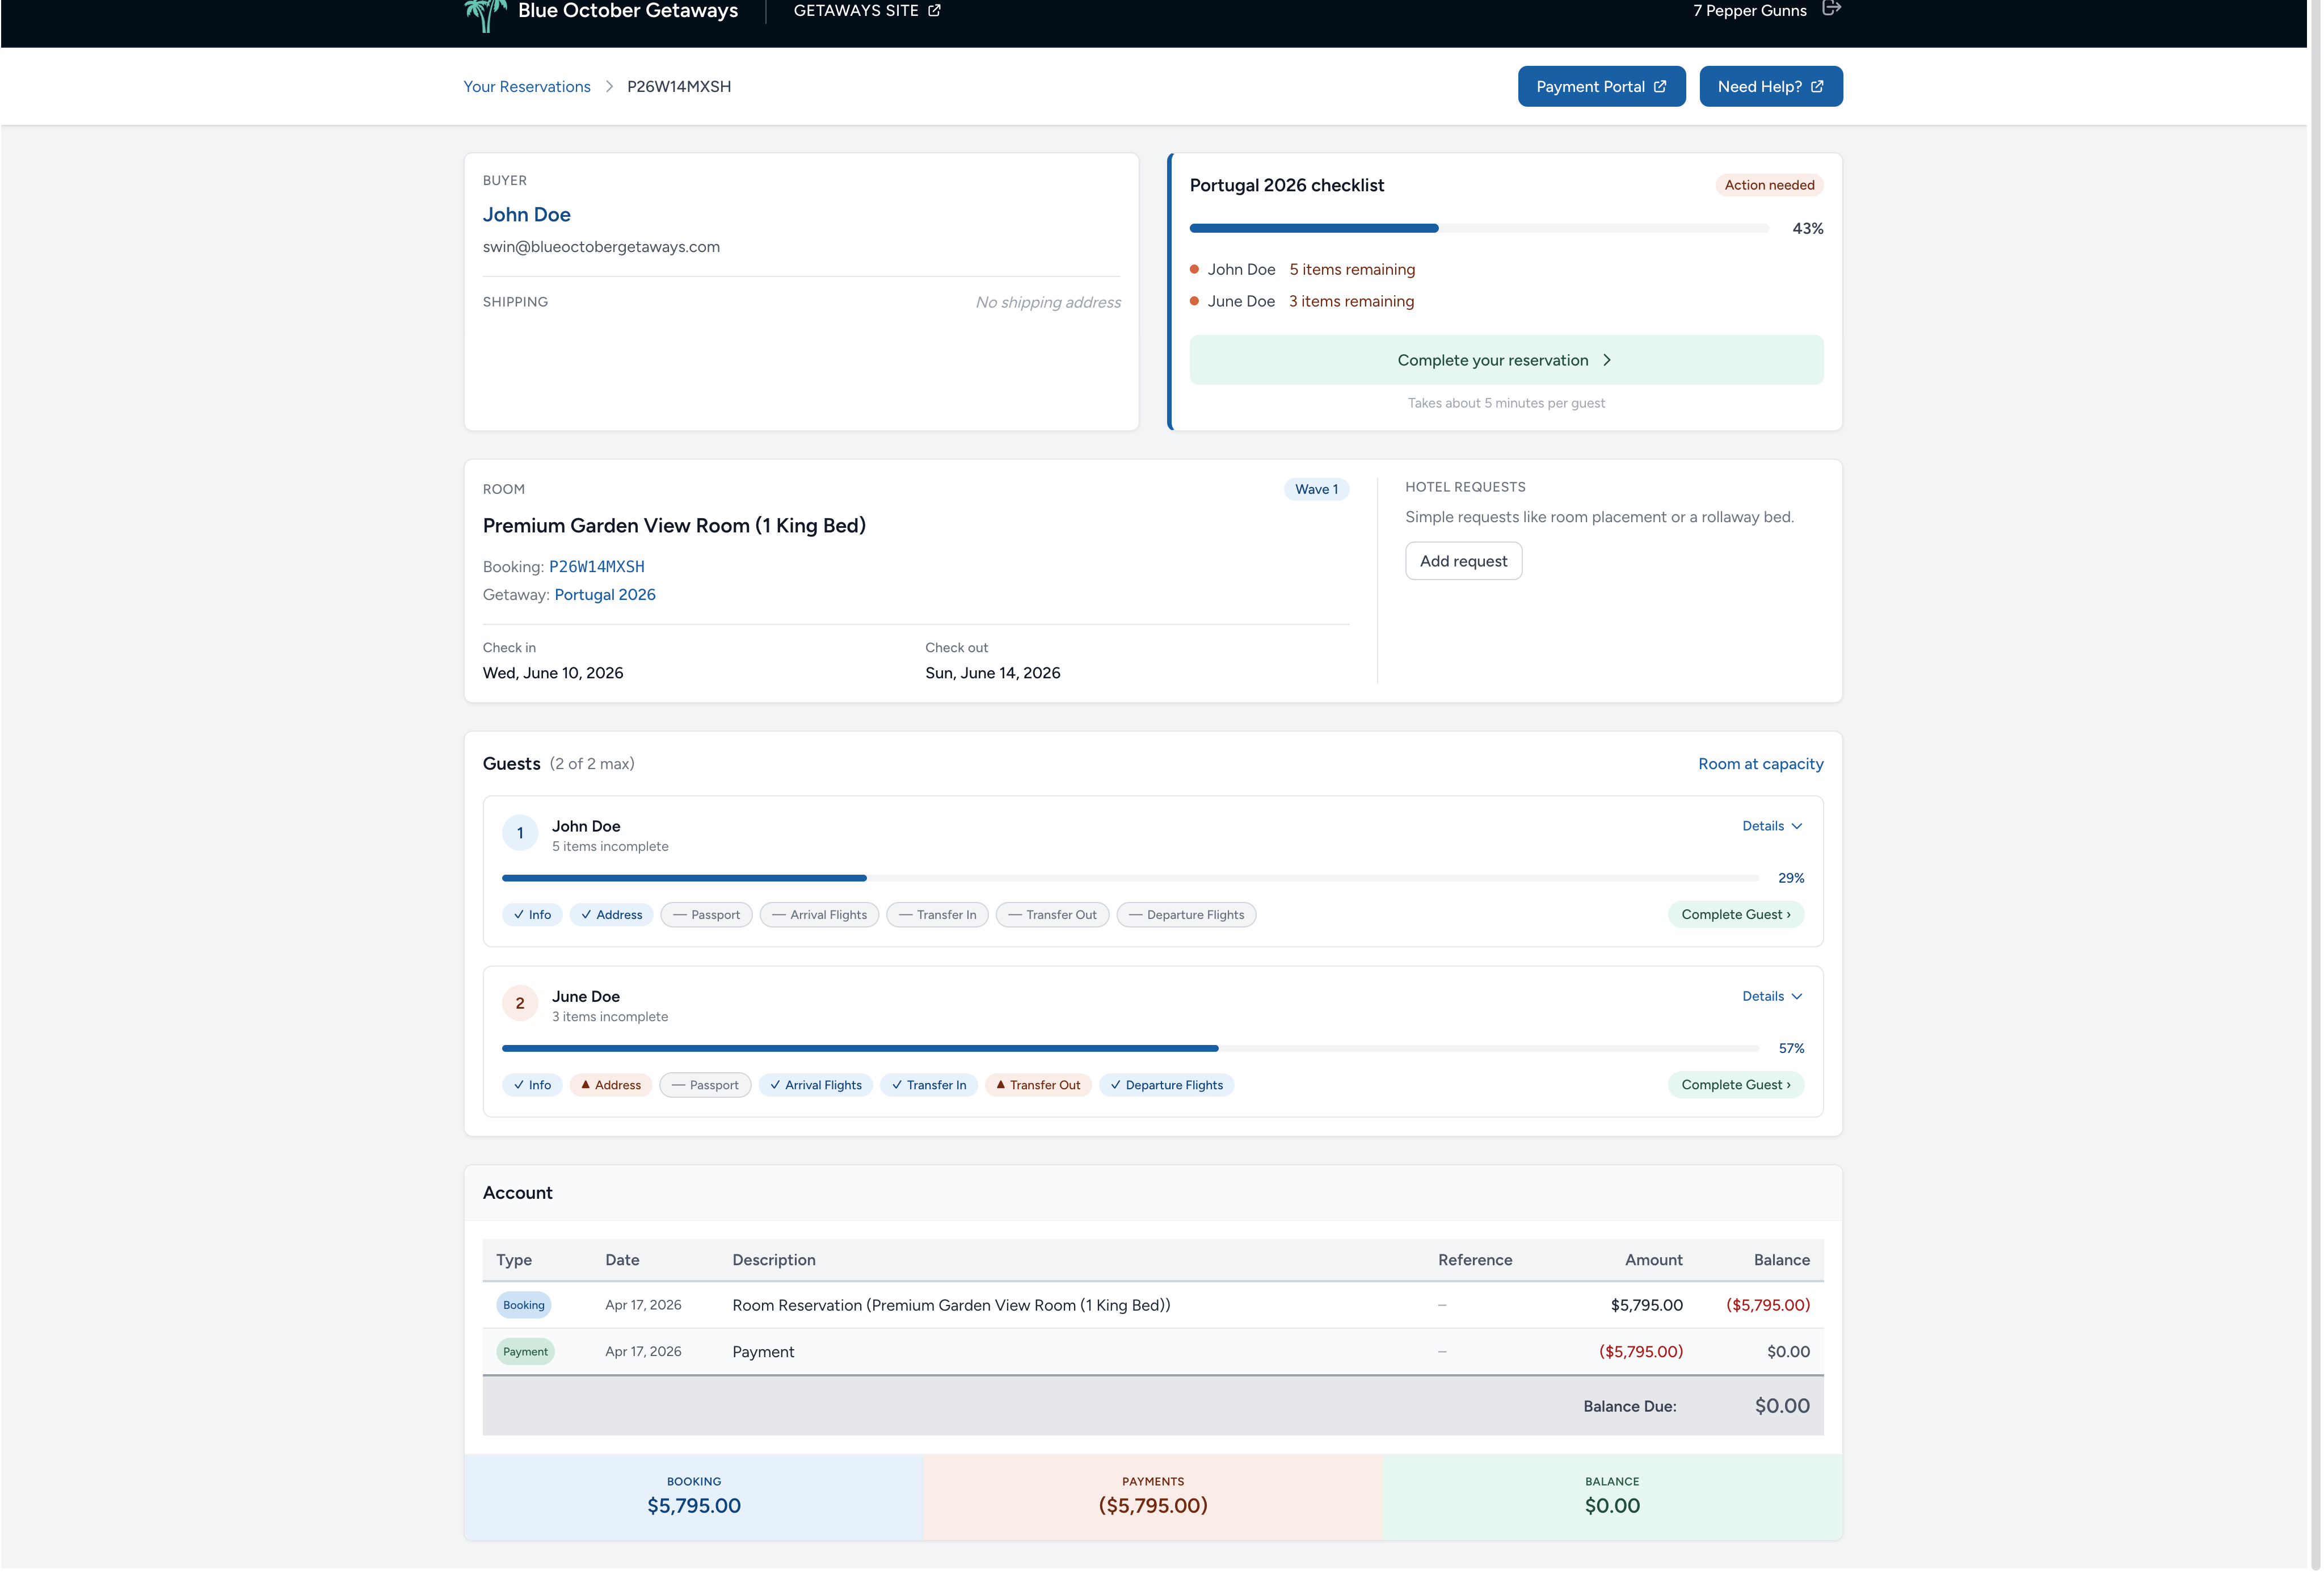2324x1574 pixels.
Task: Select June Doe's Departure Flights chip
Action: [x=1166, y=1085]
